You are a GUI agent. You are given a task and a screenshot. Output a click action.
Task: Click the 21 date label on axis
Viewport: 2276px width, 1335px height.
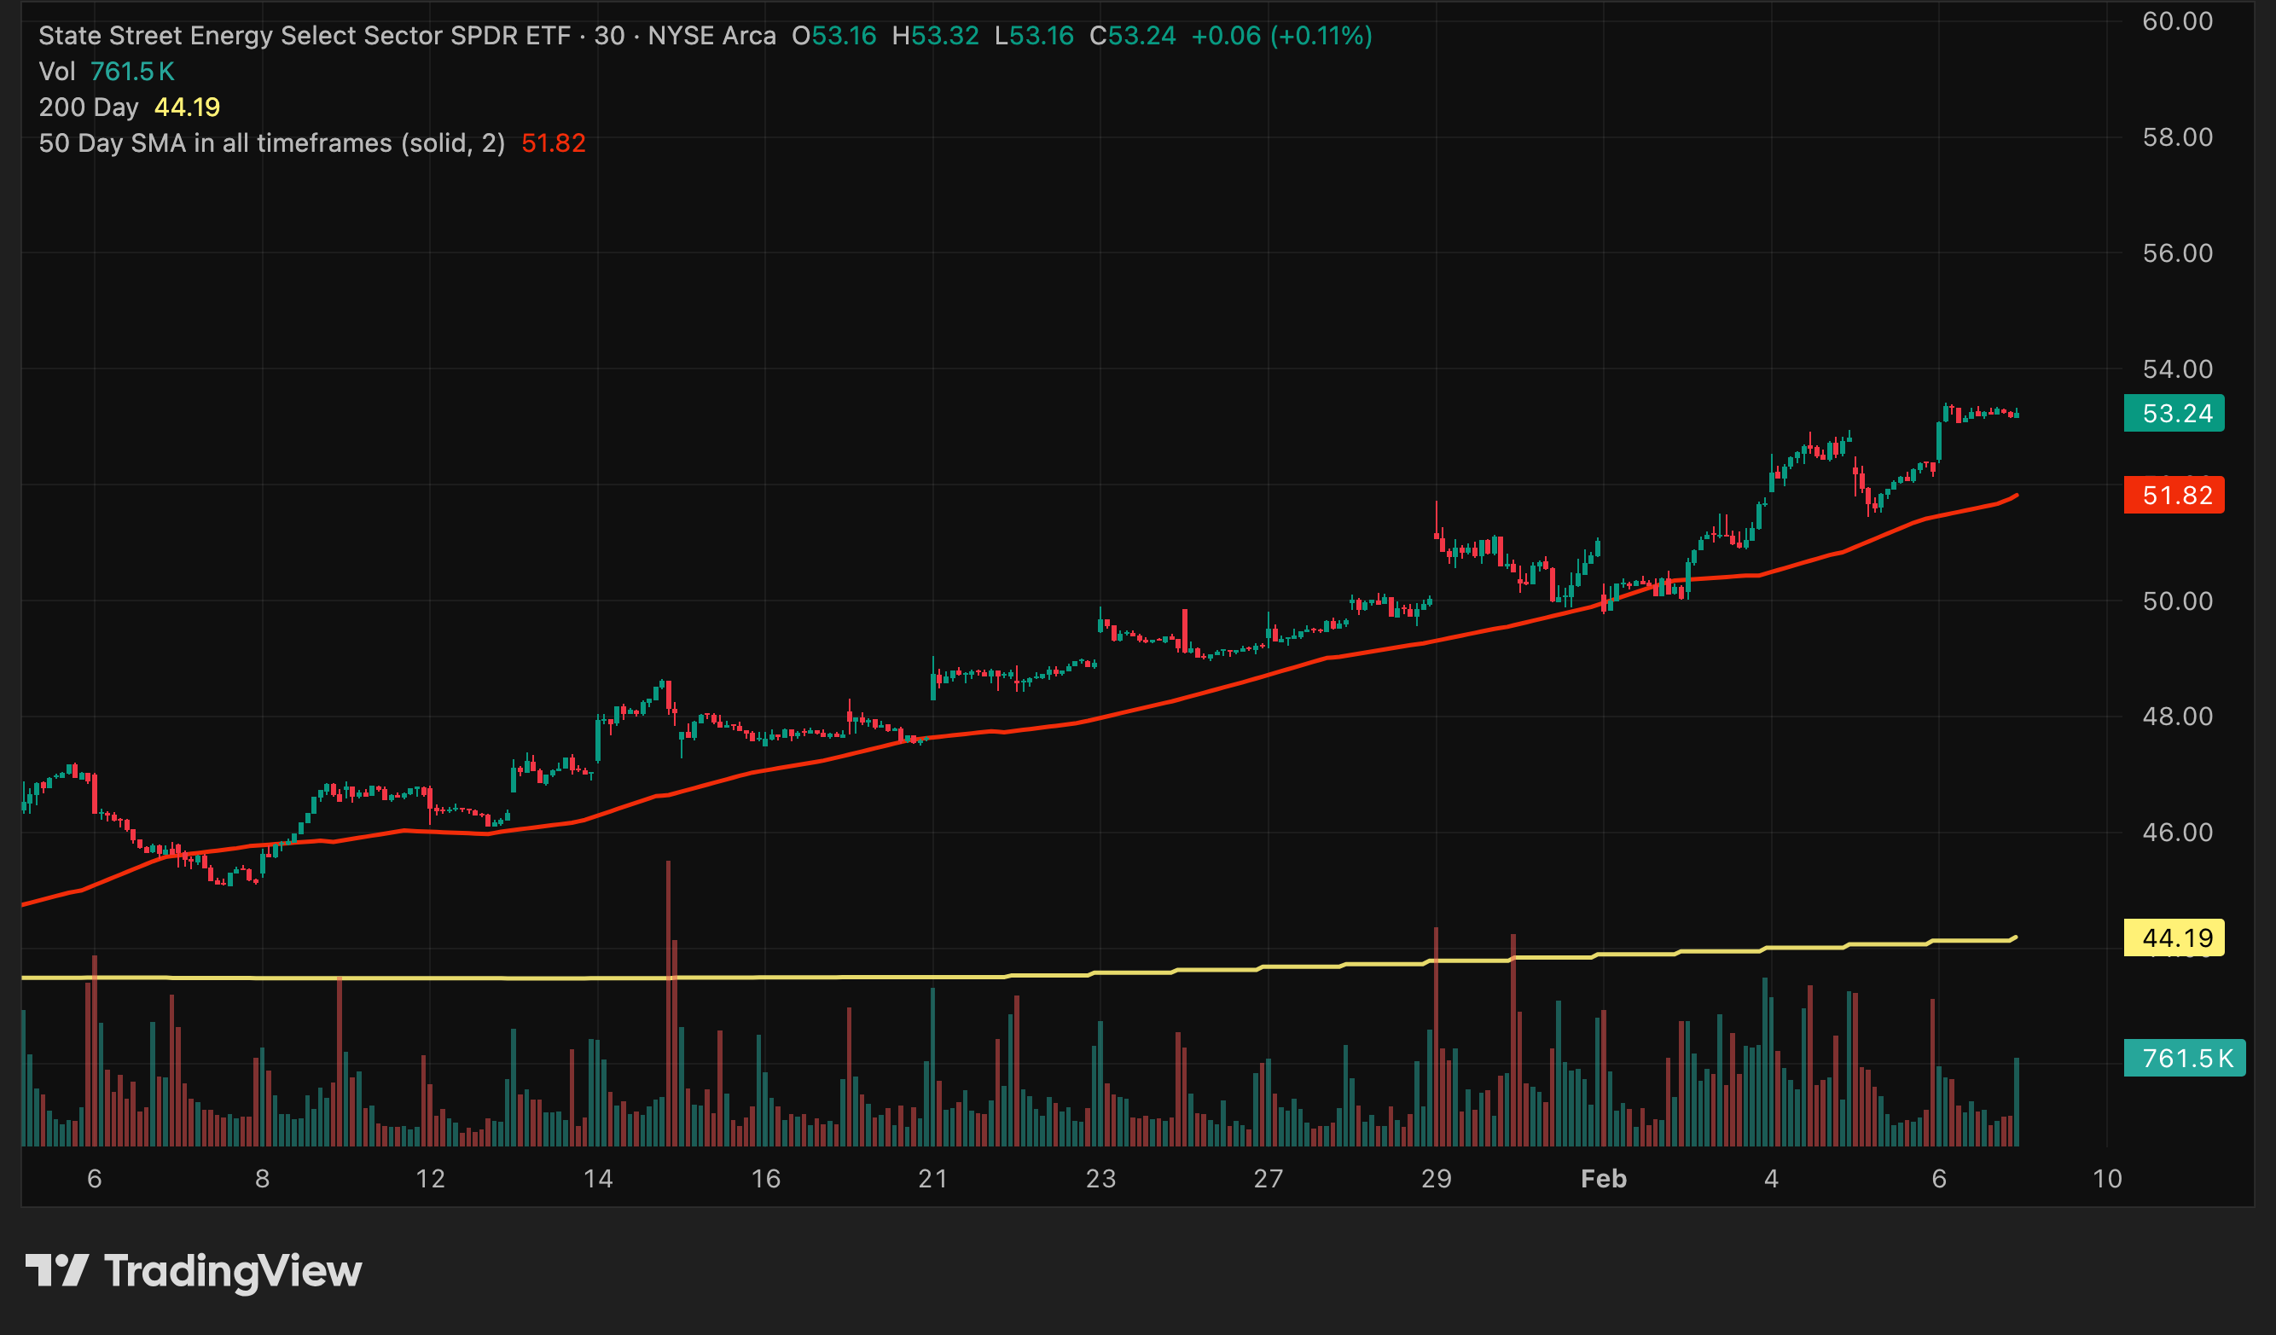(x=933, y=1179)
